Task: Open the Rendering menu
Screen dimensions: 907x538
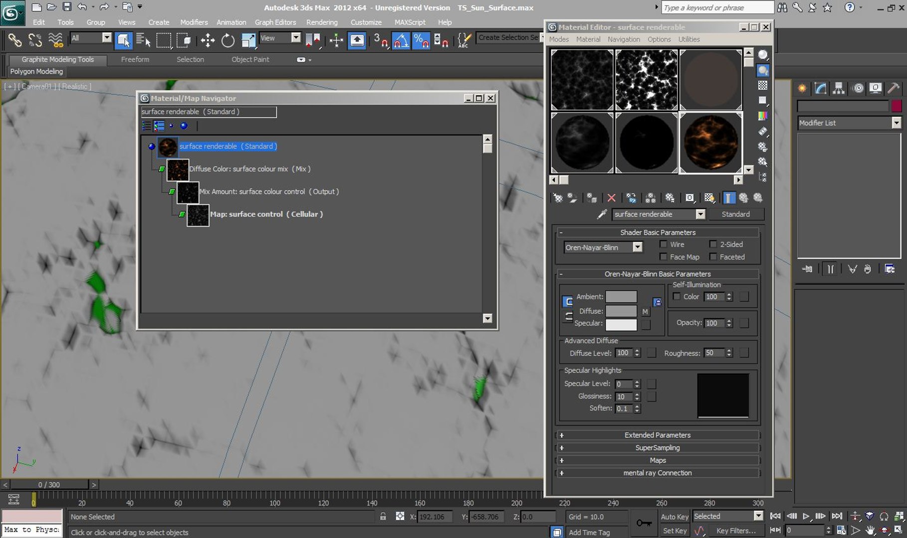Action: (322, 22)
